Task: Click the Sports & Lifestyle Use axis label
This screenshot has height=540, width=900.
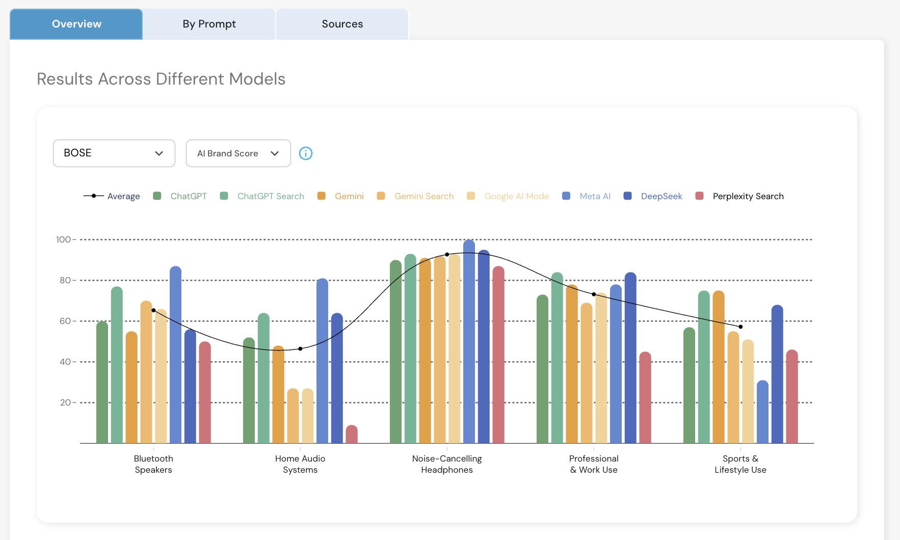Action: (x=740, y=464)
